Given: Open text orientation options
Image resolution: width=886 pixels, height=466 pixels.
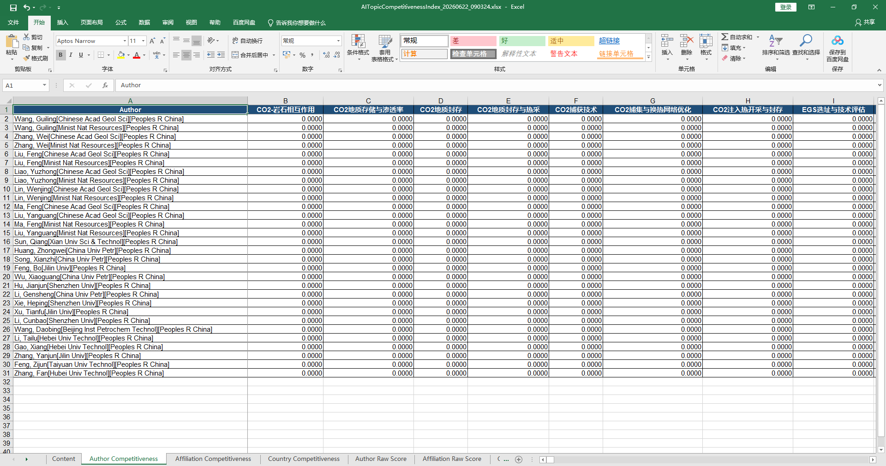Looking at the screenshot, I should (x=213, y=41).
